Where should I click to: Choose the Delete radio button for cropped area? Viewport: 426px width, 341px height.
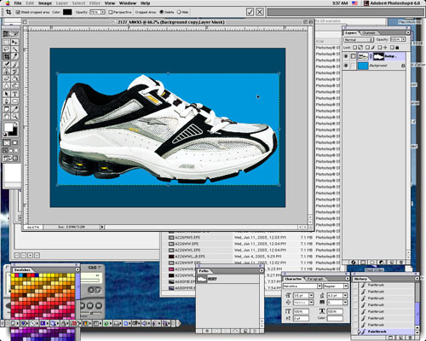tap(161, 12)
